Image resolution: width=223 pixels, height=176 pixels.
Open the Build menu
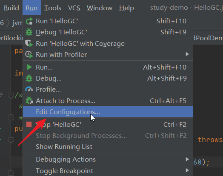click(x=11, y=8)
